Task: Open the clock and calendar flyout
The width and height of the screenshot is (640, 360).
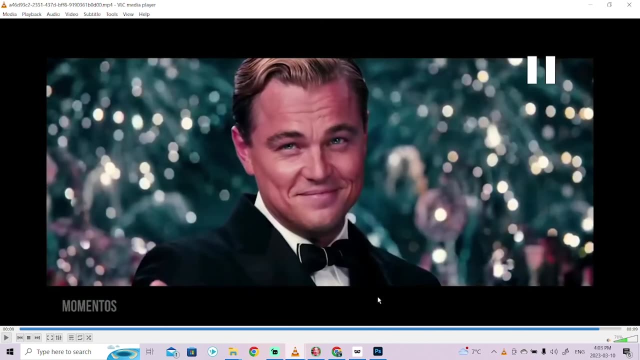Action: tap(602, 352)
